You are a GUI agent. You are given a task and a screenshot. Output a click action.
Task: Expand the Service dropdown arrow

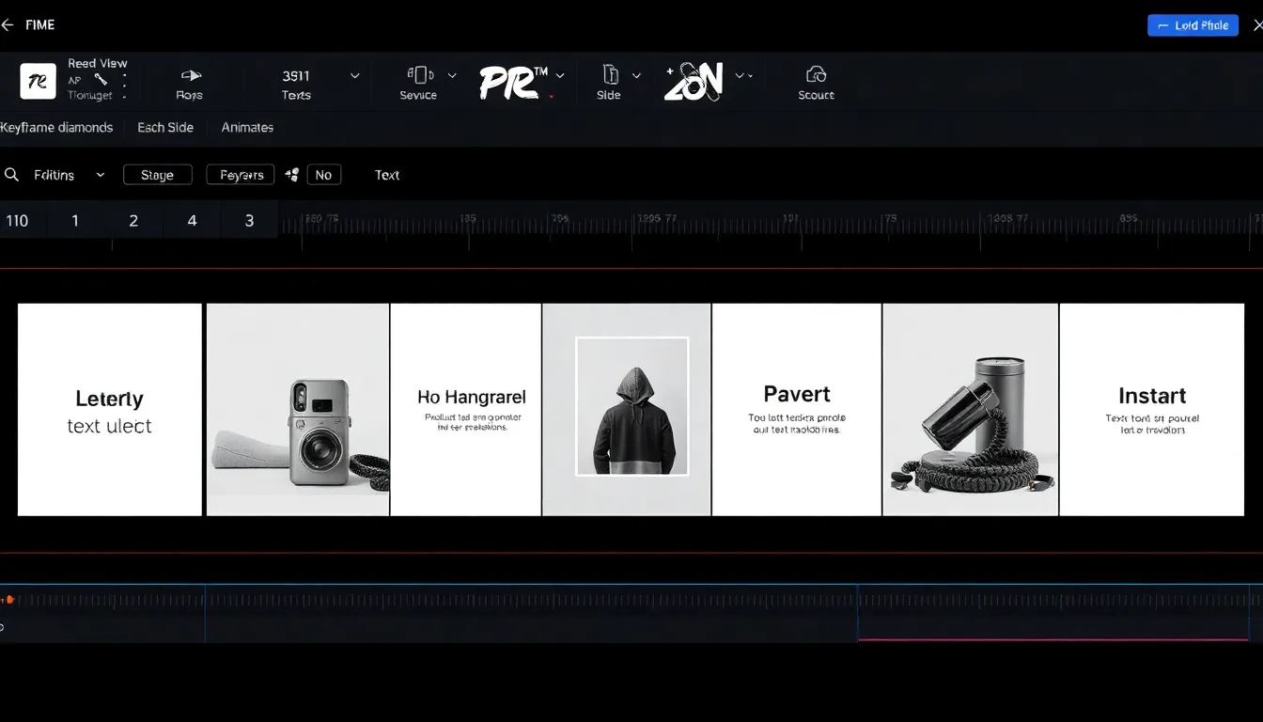point(453,75)
